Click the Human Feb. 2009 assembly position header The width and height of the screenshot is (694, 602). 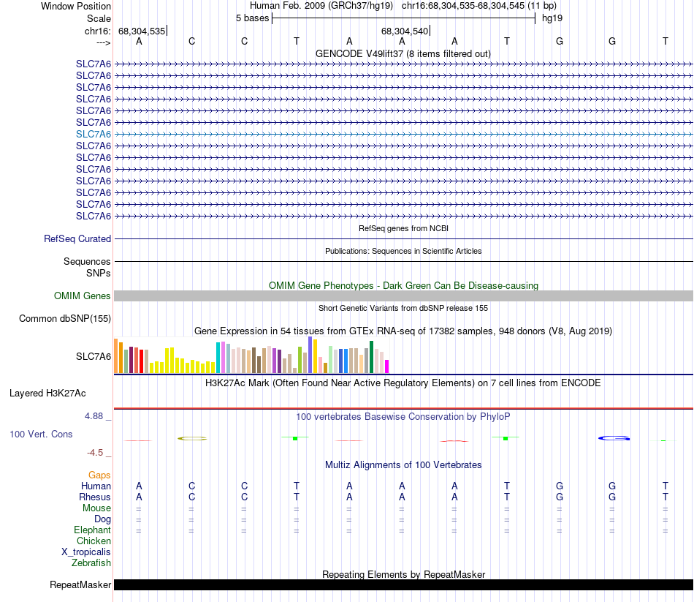click(x=403, y=6)
